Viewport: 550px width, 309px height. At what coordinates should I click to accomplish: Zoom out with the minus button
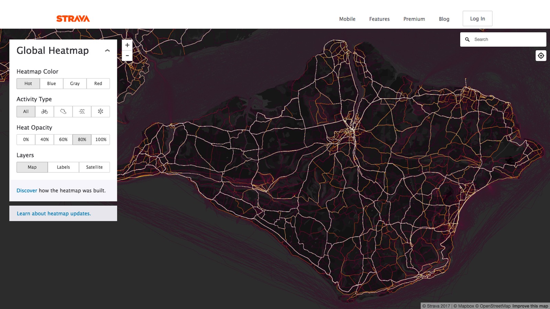coord(127,56)
